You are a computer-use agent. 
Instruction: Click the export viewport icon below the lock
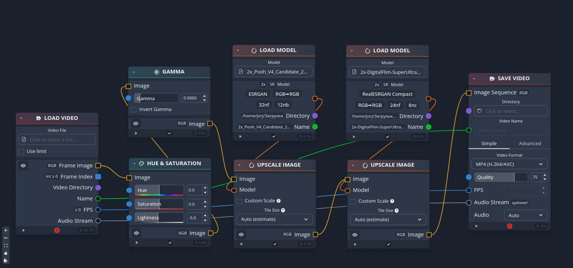6,261
